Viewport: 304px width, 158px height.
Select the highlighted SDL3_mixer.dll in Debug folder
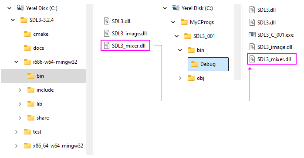(272, 59)
